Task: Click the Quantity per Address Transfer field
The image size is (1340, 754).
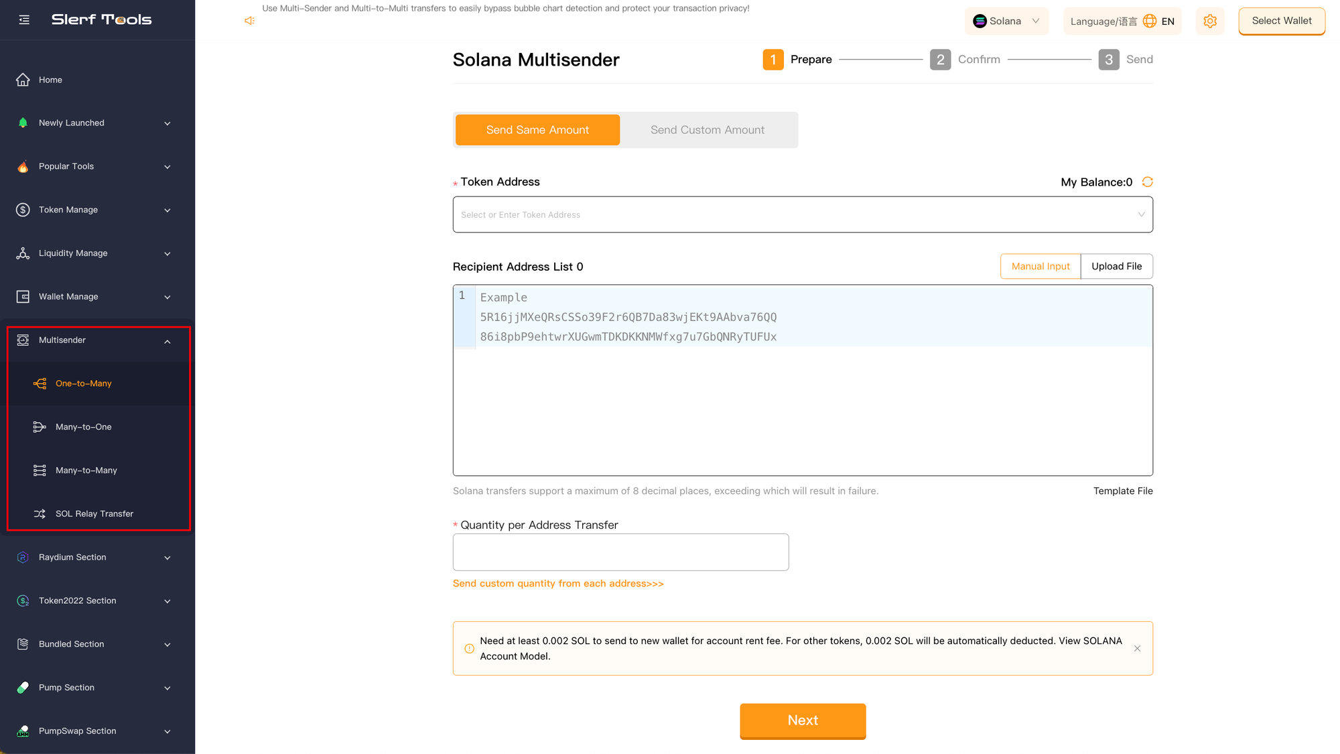Action: (620, 552)
